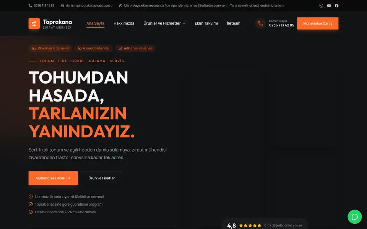Click the header Mühendise Danış button
The height and width of the screenshot is (229, 367).
318,23
